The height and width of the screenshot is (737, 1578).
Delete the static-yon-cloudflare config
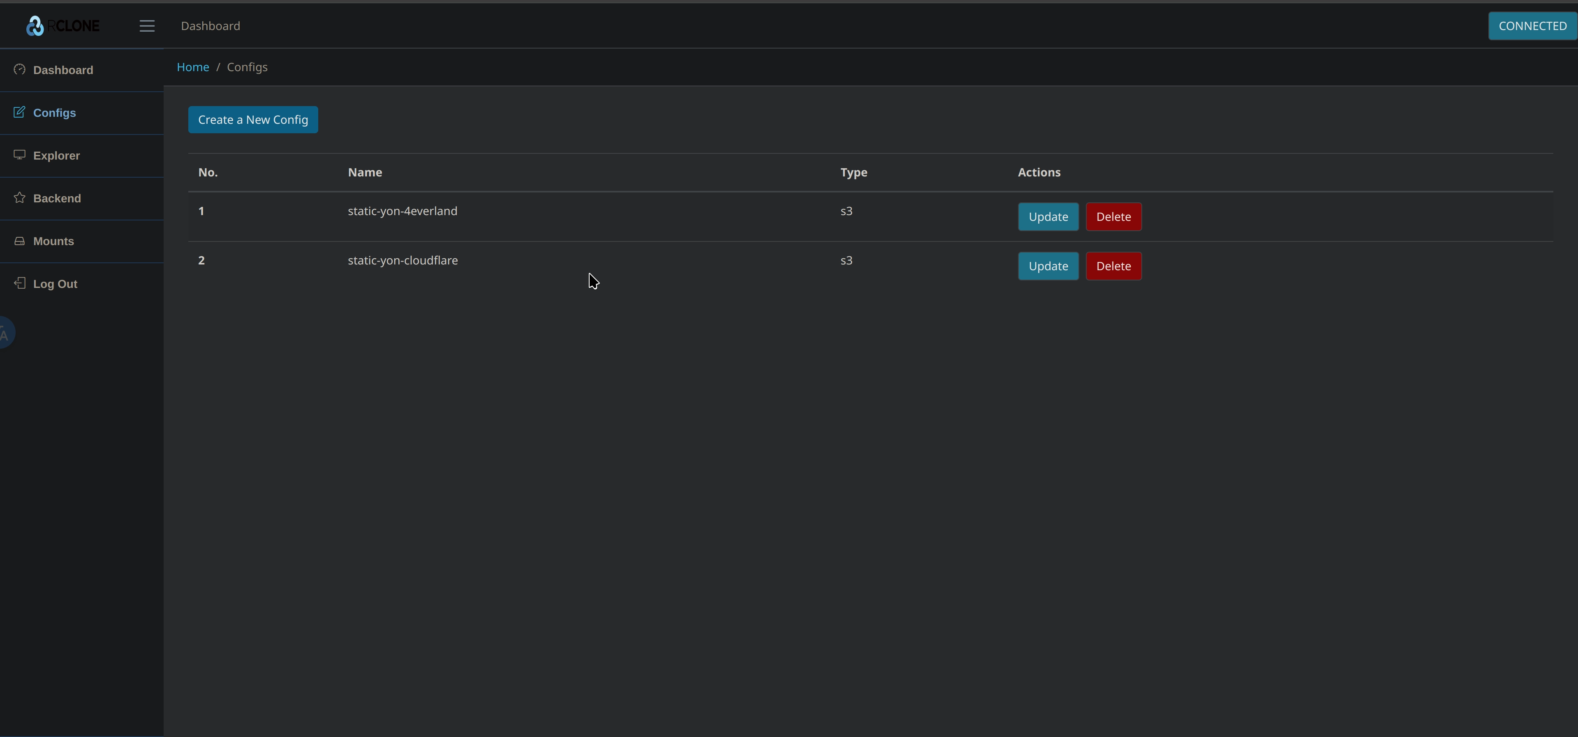coord(1114,267)
